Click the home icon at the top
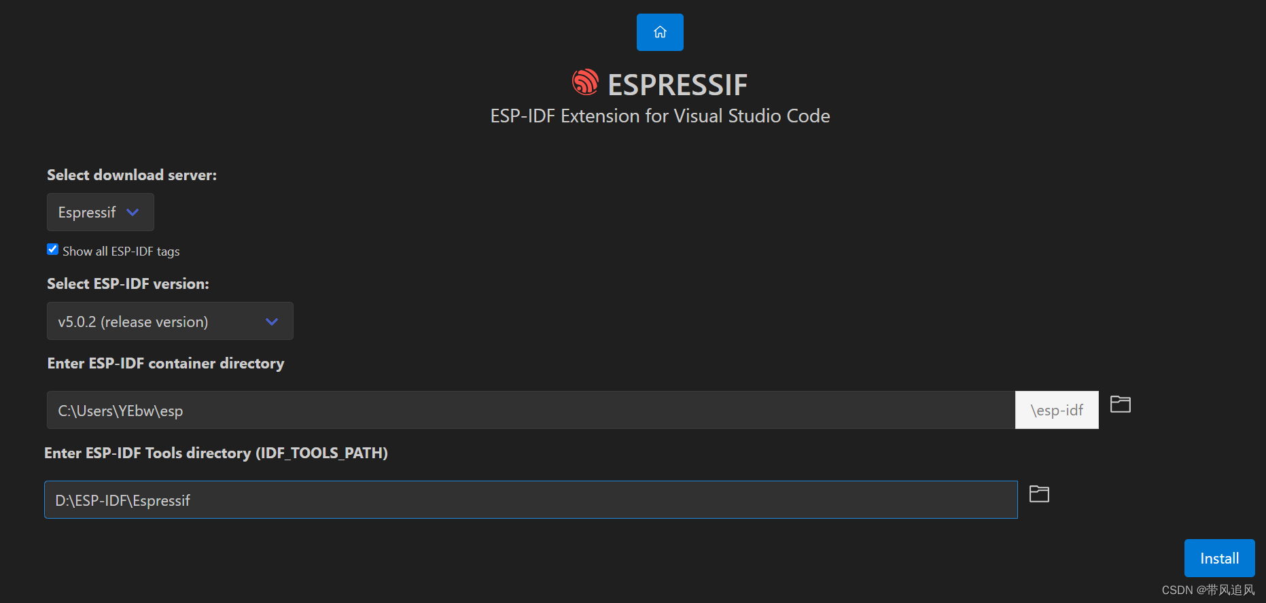1266x603 pixels. coord(659,32)
